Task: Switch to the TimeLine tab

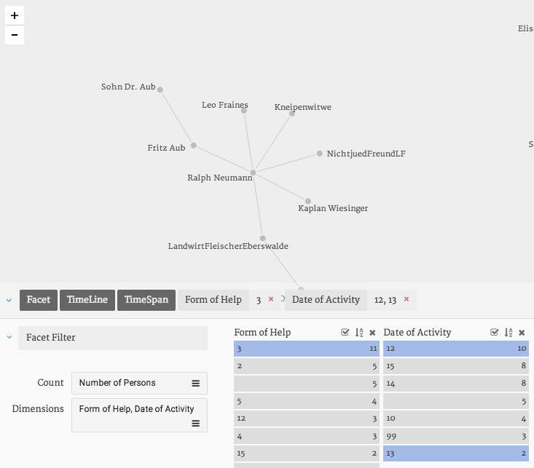Action: click(87, 300)
